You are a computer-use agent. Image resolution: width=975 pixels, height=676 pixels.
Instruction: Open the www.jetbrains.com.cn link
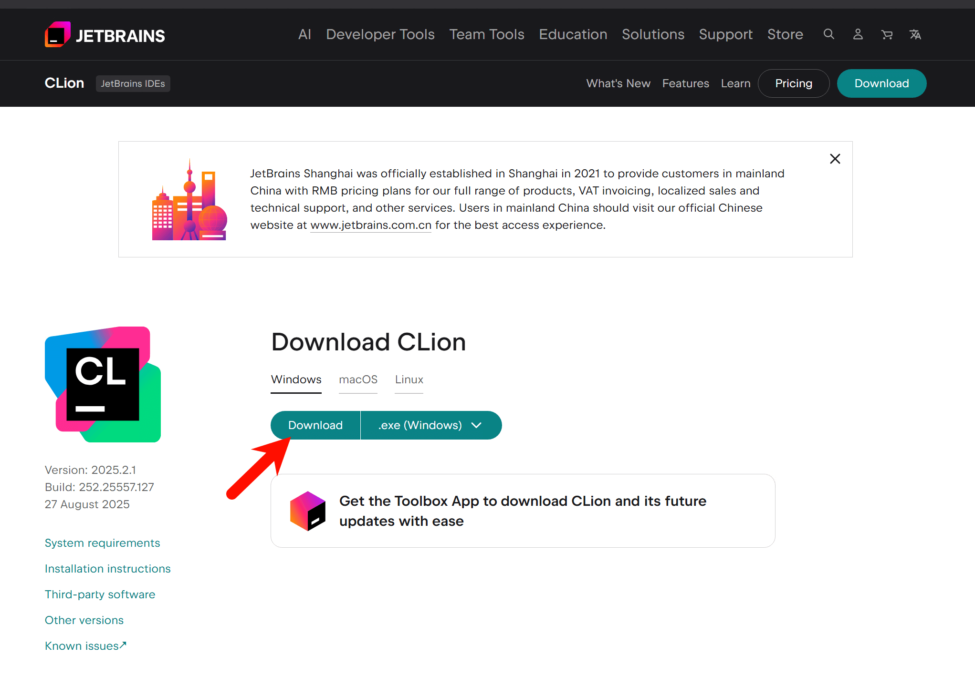pyautogui.click(x=371, y=225)
